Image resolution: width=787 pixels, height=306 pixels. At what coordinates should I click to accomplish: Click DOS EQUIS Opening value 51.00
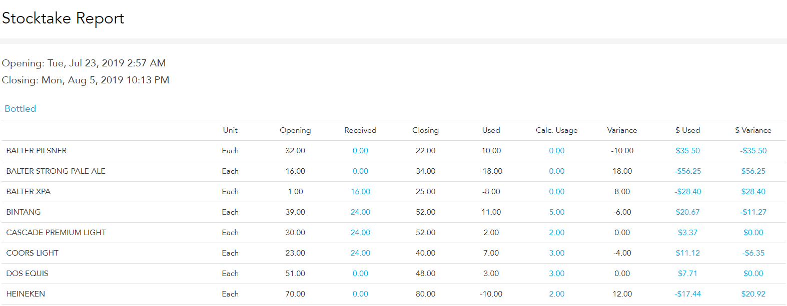click(x=295, y=274)
